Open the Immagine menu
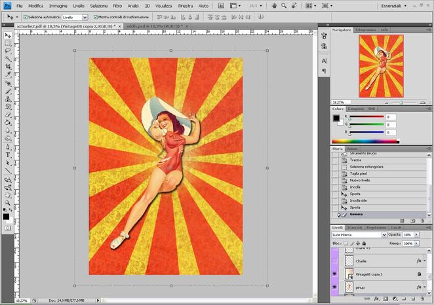Image resolution: width=434 pixels, height=305 pixels. coord(58,6)
